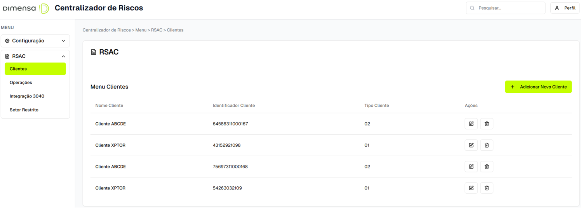The image size is (581, 212).
Task: Click the delete trash icon for client 64586311000167
Action: (x=487, y=124)
